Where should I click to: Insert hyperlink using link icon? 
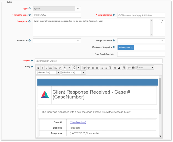tap(115, 68)
